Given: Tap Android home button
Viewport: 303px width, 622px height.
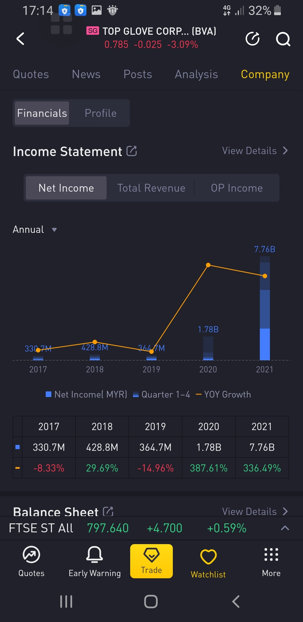Looking at the screenshot, I should click(151, 602).
